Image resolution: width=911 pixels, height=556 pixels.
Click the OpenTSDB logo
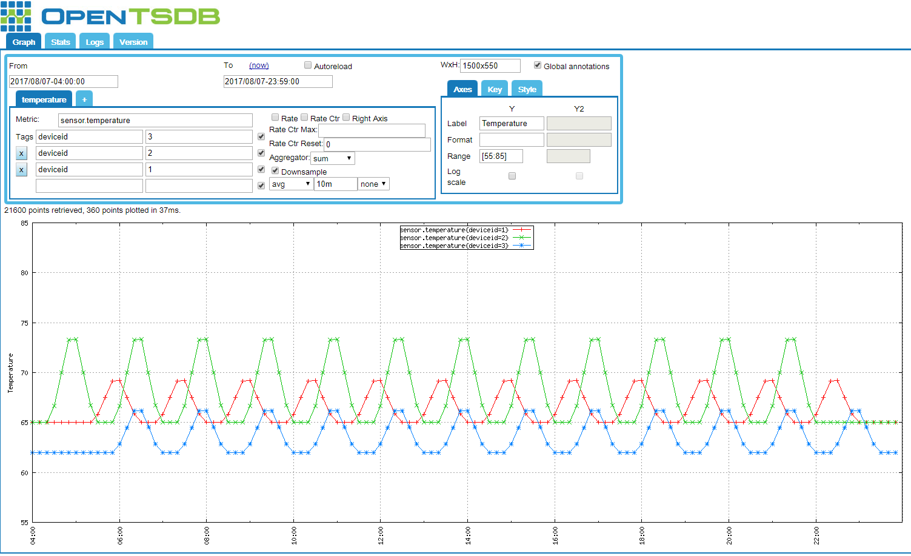click(x=110, y=16)
